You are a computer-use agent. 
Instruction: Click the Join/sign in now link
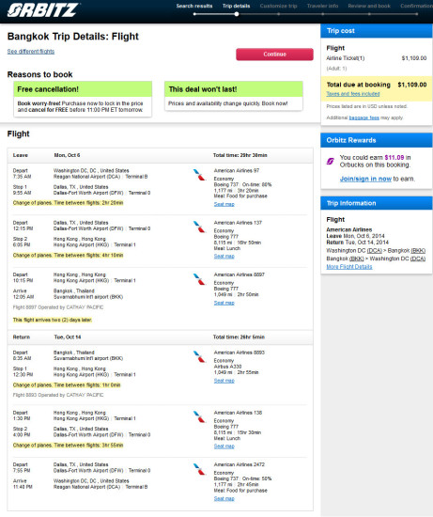[x=365, y=179]
